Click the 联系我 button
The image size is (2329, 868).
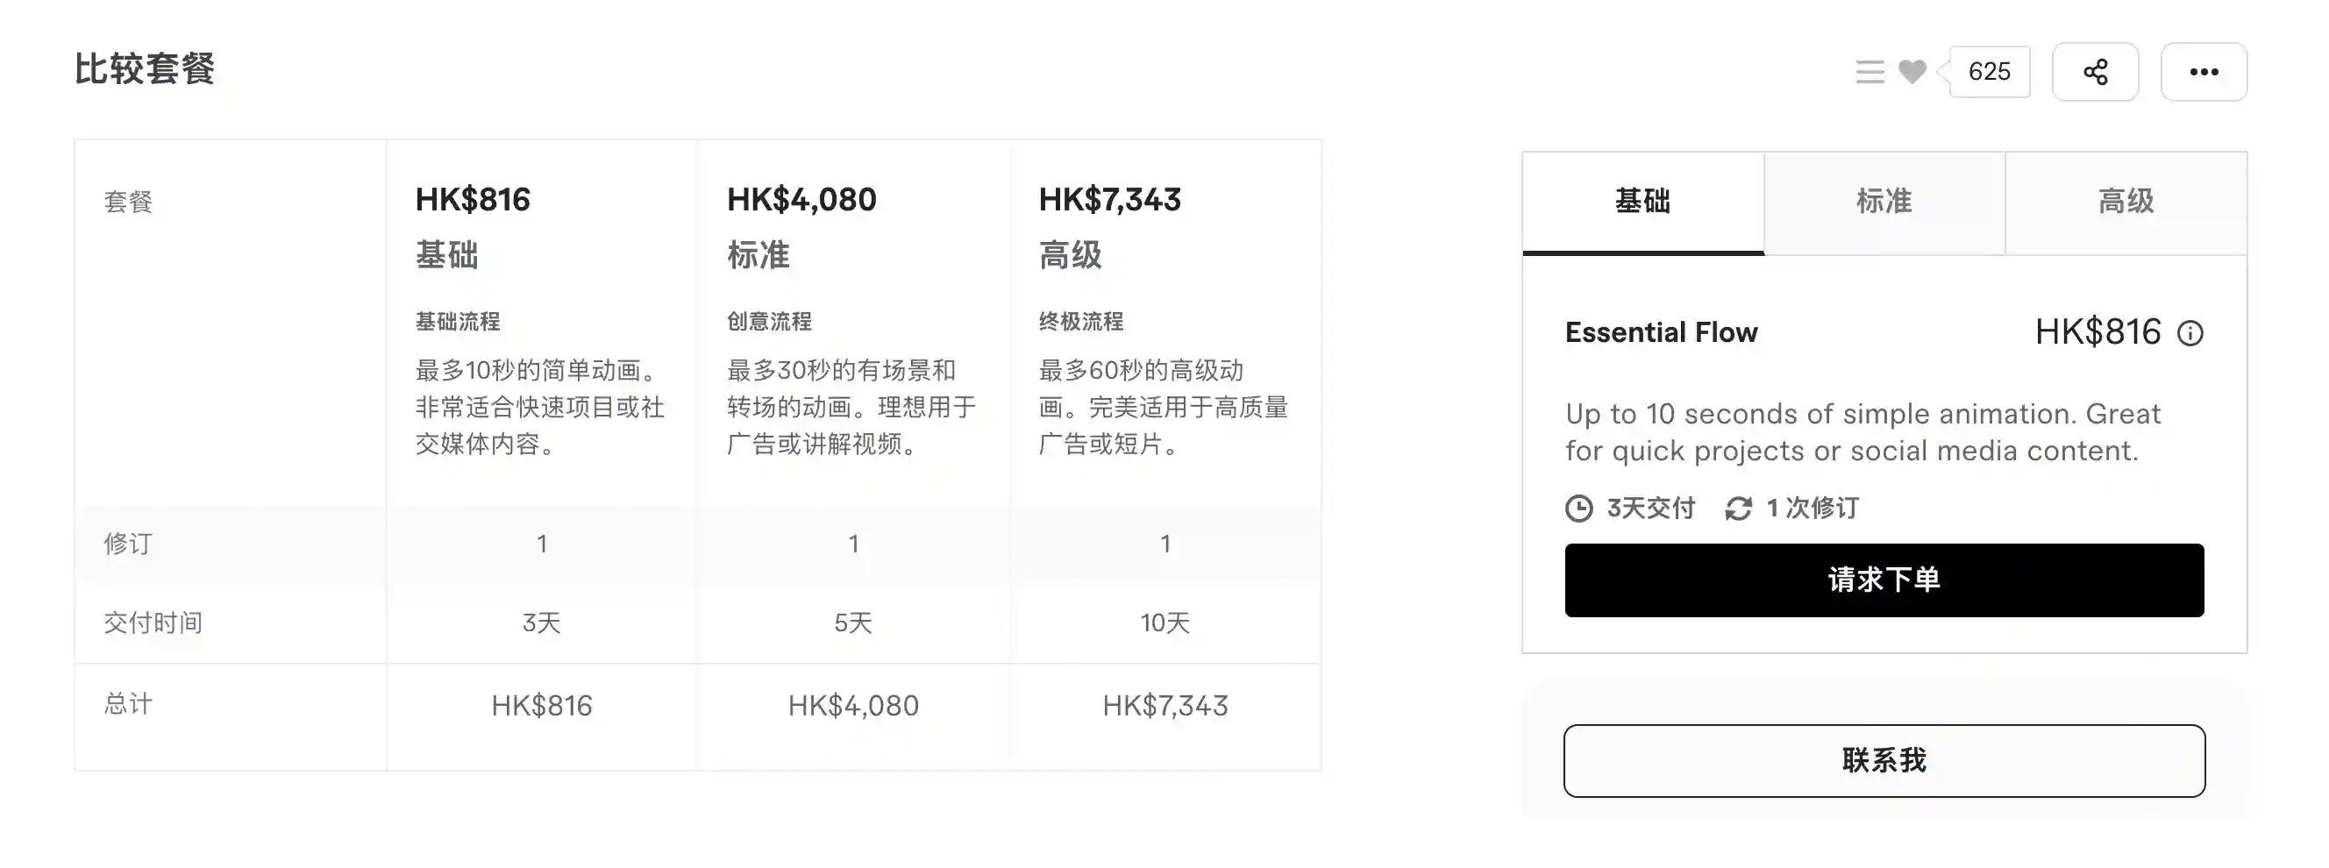coord(1884,760)
